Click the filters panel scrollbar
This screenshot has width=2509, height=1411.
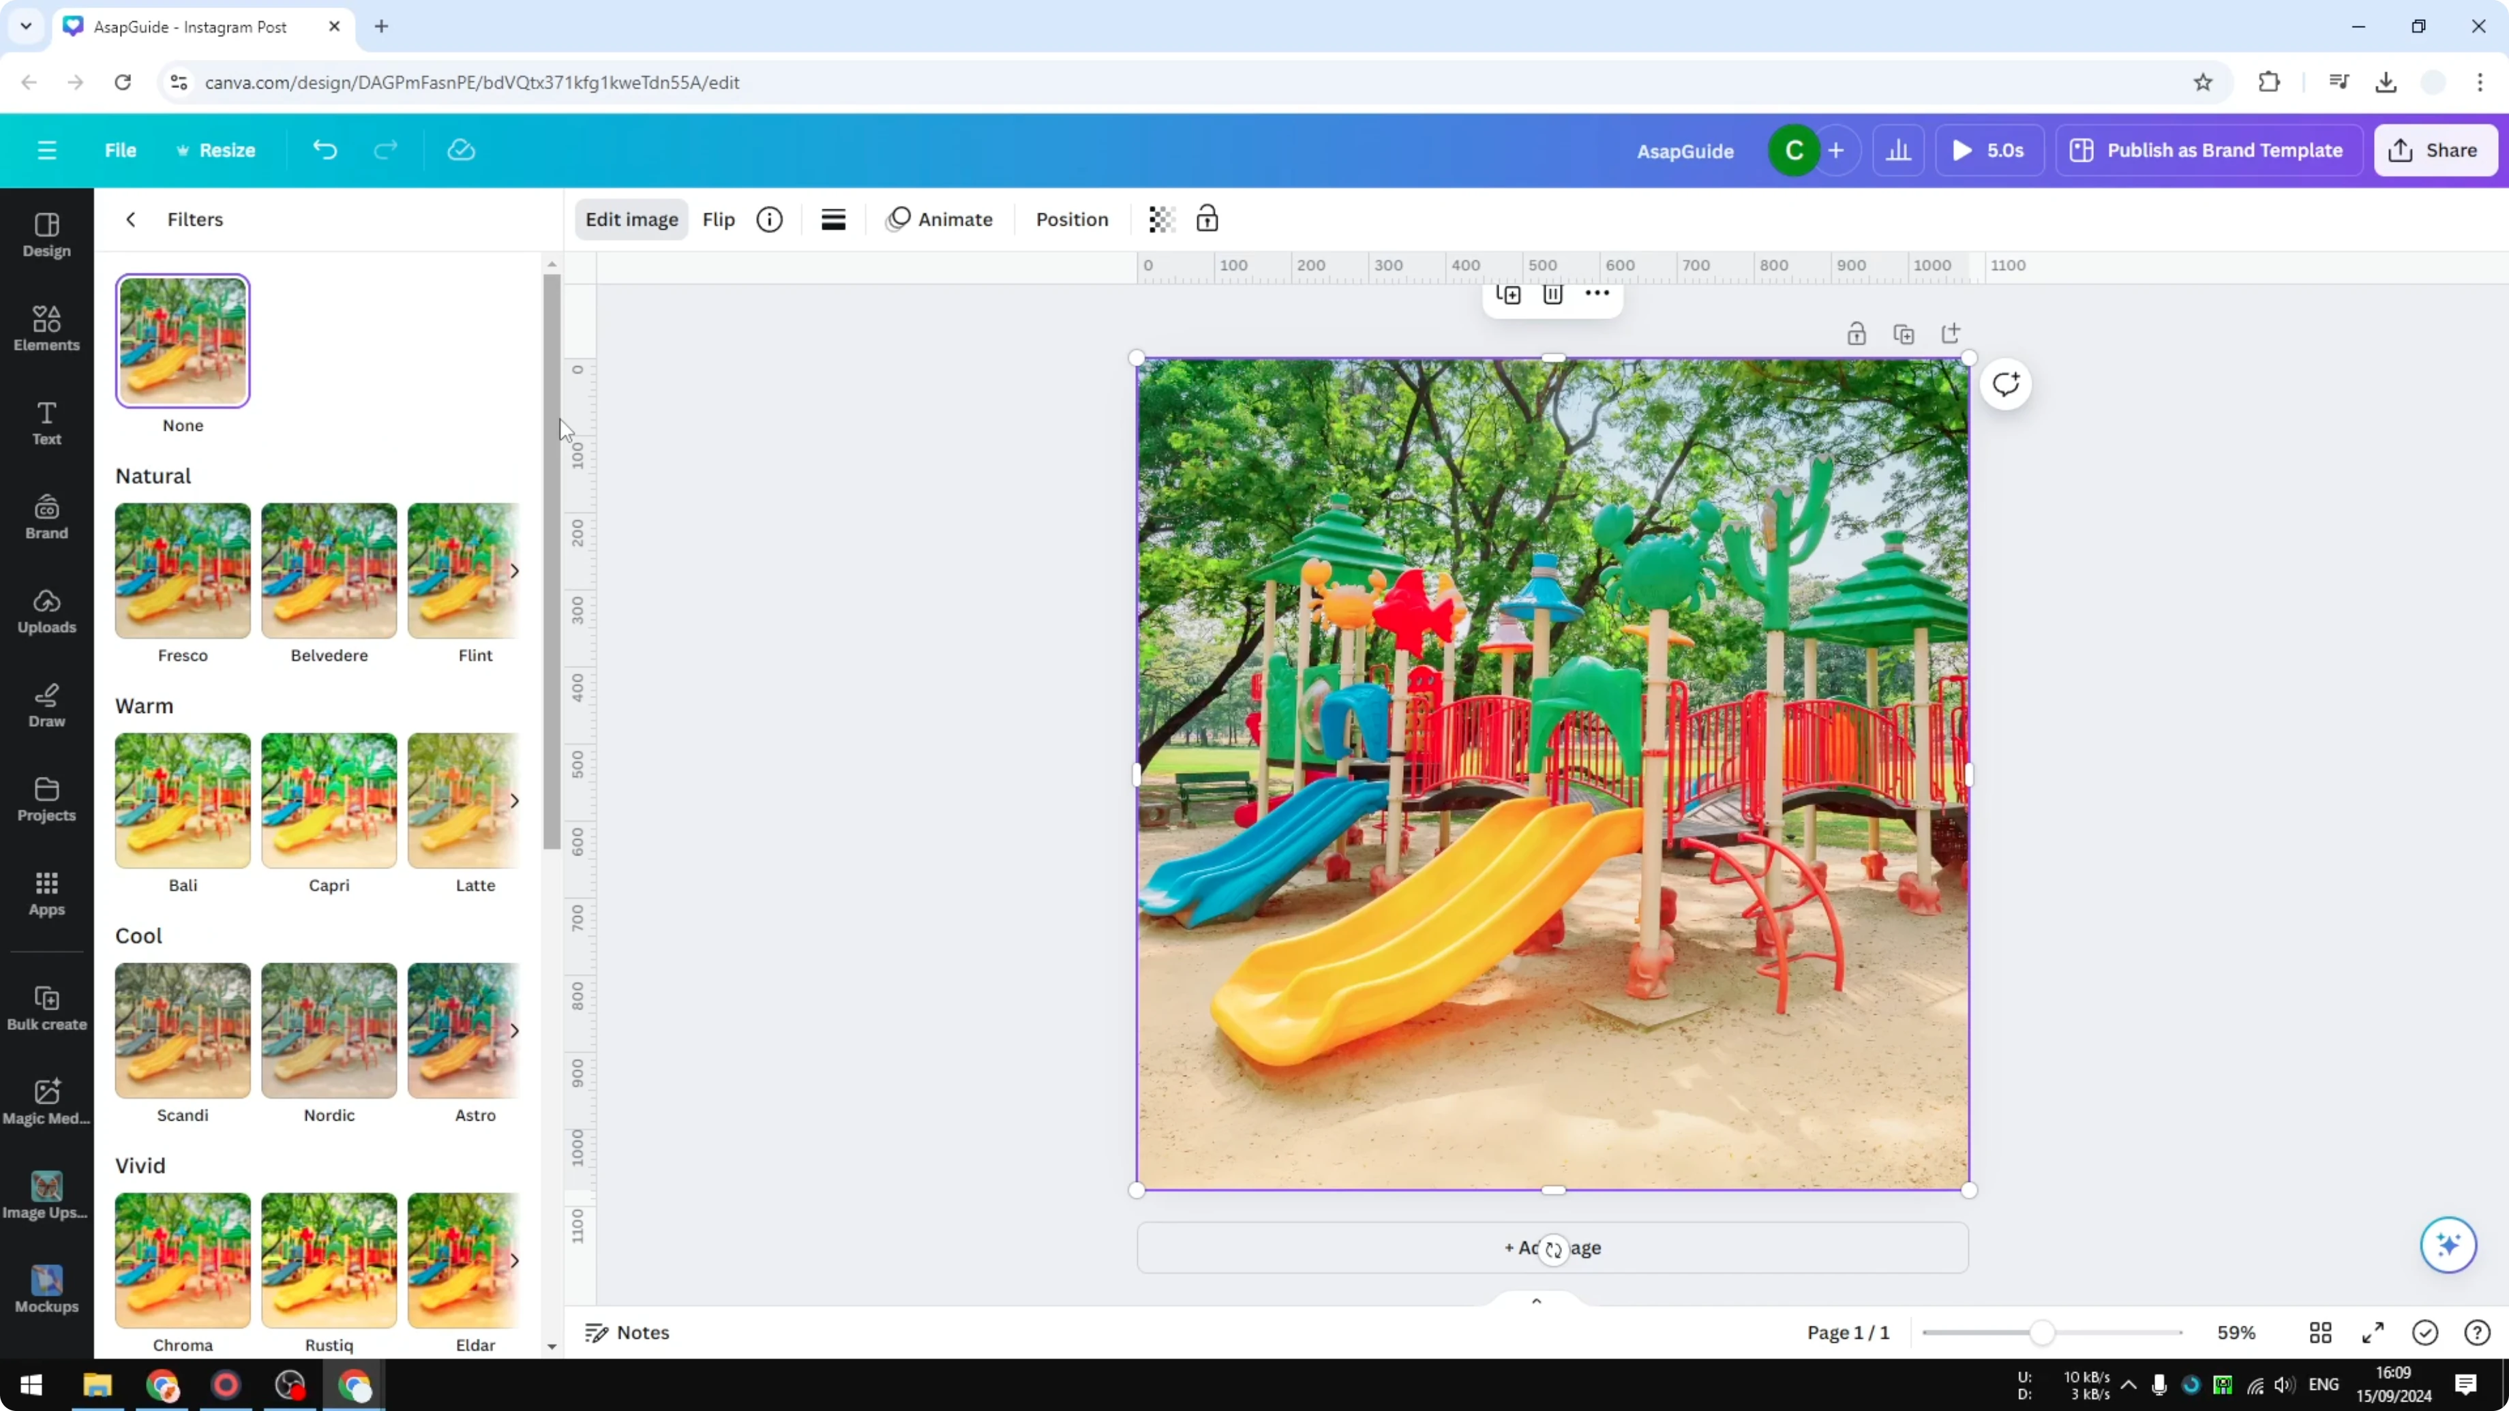552,561
